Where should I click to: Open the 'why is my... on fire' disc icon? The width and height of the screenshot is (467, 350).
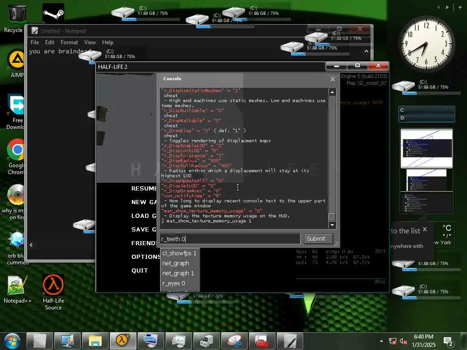pyautogui.click(x=15, y=202)
